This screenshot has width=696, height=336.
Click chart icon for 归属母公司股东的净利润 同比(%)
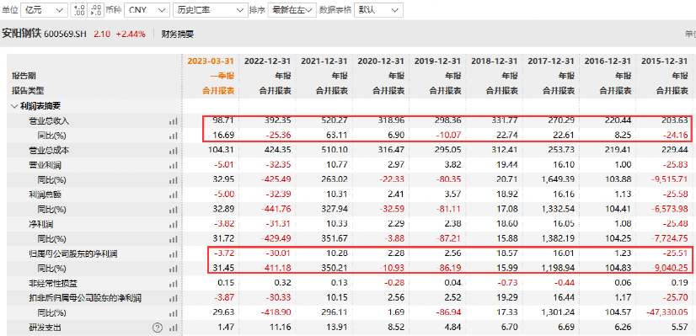[x=173, y=269]
